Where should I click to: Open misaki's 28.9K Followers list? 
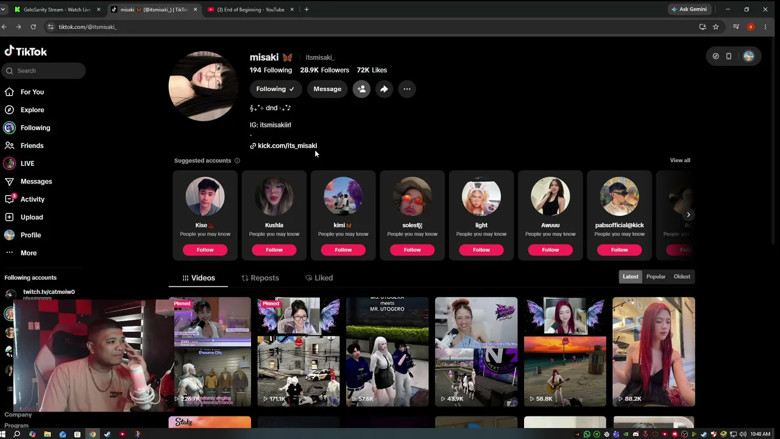324,70
